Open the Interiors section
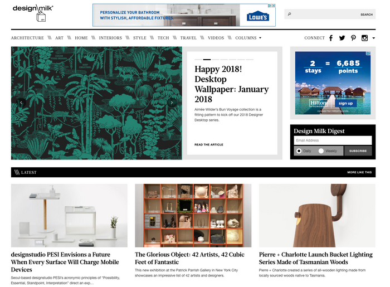390x287 pixels. click(x=110, y=38)
